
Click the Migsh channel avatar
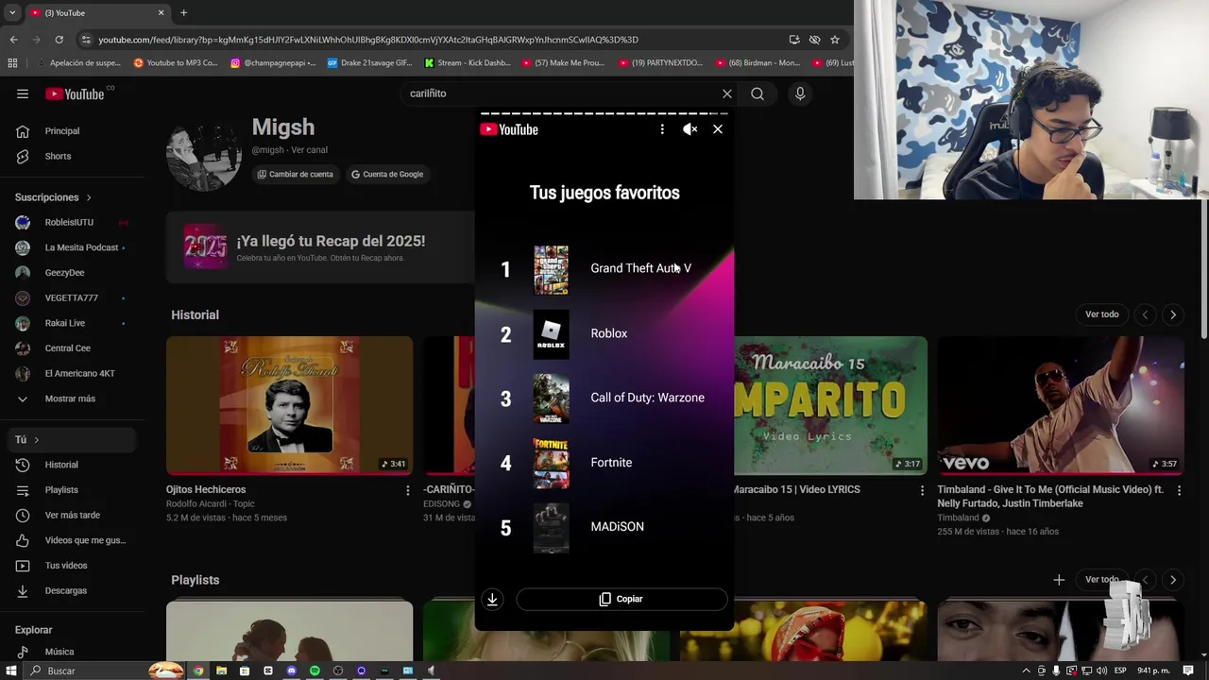point(203,155)
